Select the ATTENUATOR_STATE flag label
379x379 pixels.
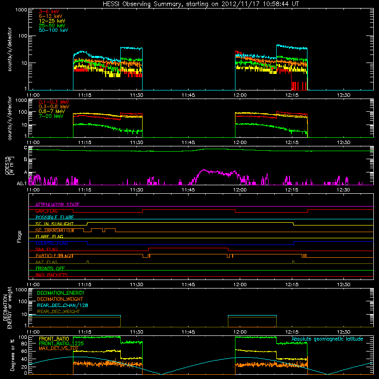click(57, 205)
